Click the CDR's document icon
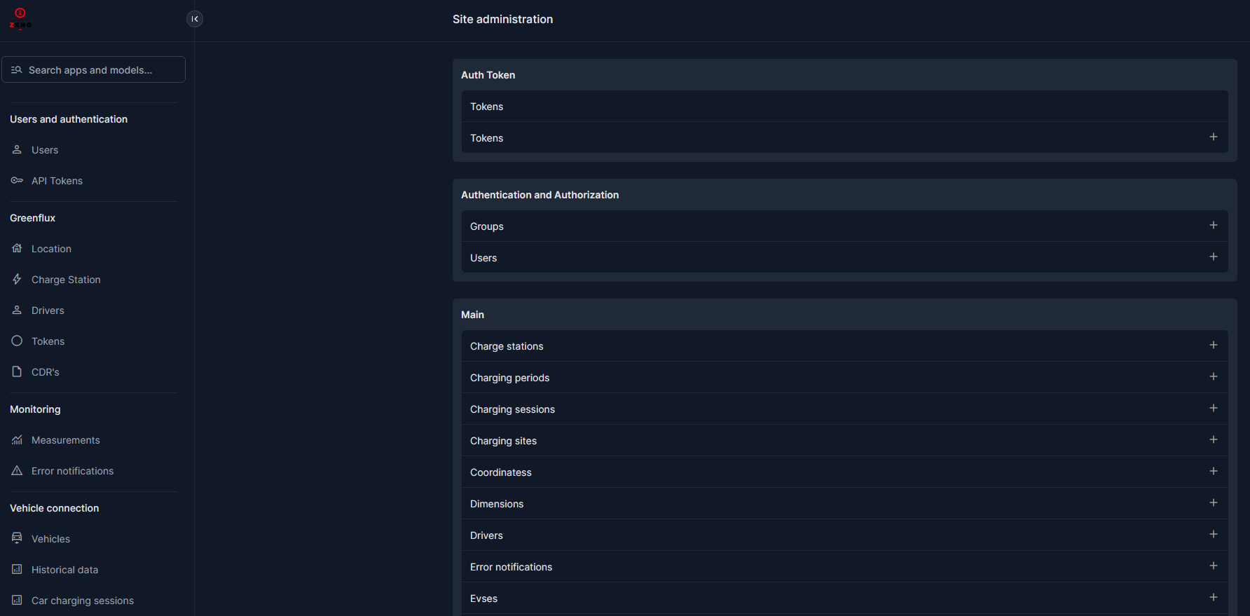Viewport: 1250px width, 616px height. tap(17, 371)
